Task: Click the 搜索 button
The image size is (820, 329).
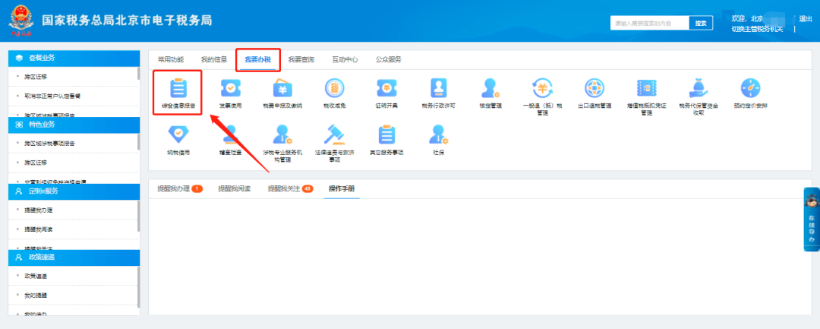Action: (x=701, y=23)
